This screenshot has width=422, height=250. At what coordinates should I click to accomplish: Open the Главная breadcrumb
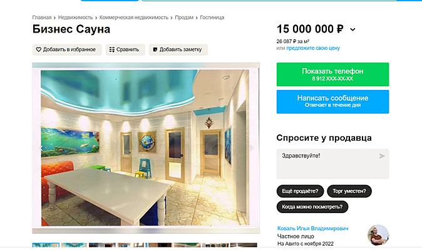tap(42, 17)
